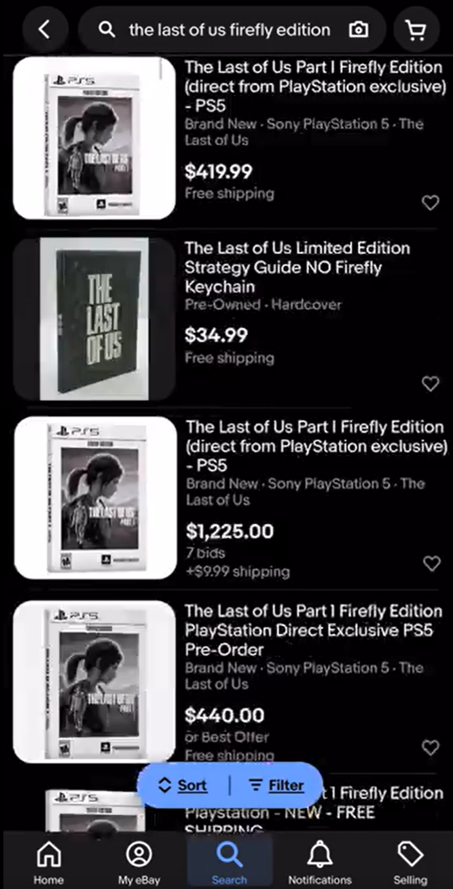Open the Selling tag tab
Viewport: 453px width, 889px height.
(410, 862)
